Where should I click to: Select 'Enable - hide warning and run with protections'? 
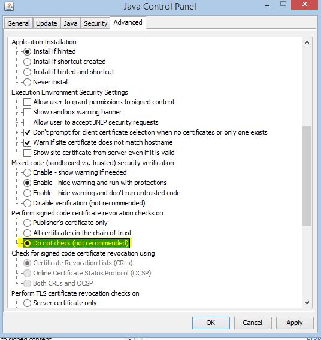27,183
